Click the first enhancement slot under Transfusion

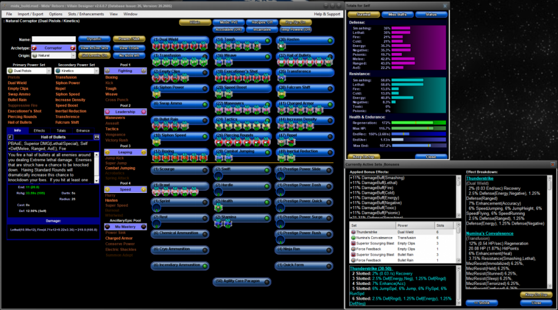(156, 61)
